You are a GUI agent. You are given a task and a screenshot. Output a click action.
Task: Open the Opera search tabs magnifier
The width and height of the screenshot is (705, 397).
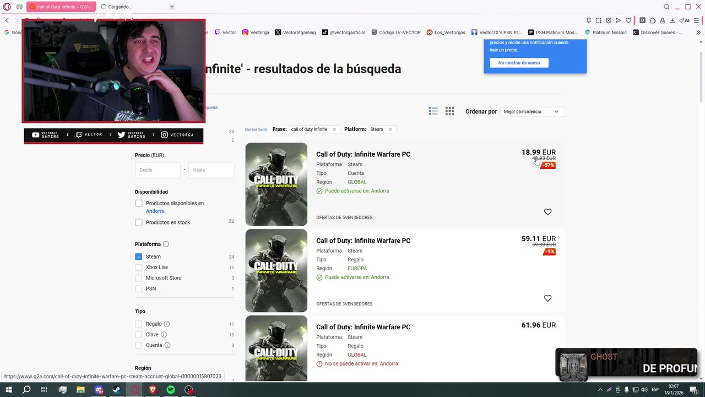666,7
